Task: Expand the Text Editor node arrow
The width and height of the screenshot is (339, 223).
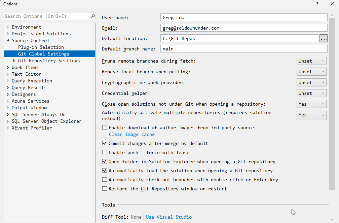Action: coord(8,74)
